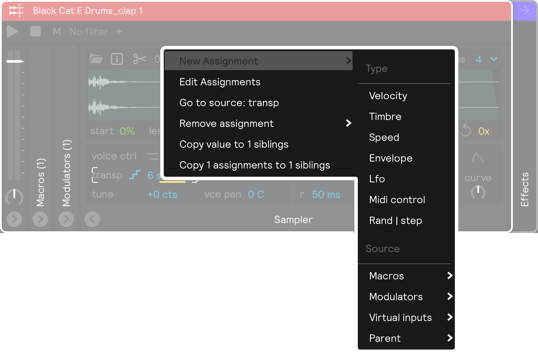The height and width of the screenshot is (353, 538).
Task: Expand the Macros (1) panel arrow
Action: coord(40,220)
